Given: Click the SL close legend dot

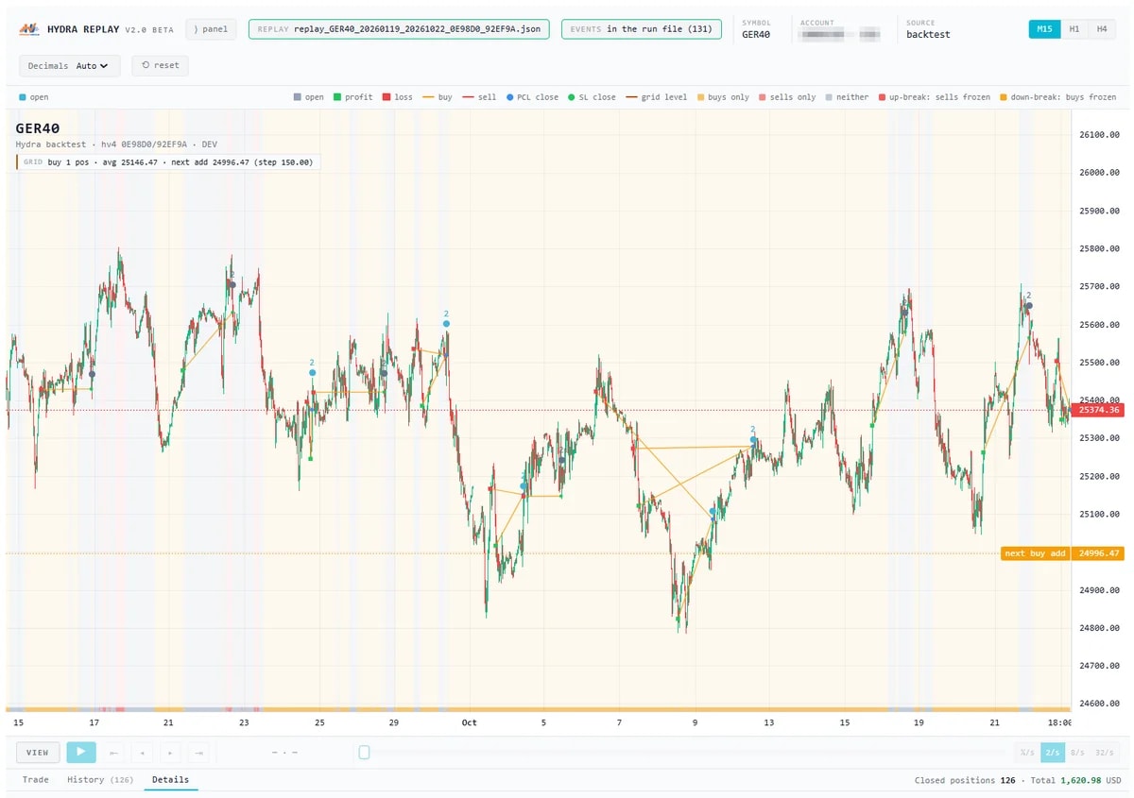Looking at the screenshot, I should [572, 97].
